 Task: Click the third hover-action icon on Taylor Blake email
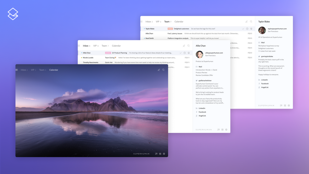click(x=251, y=29)
